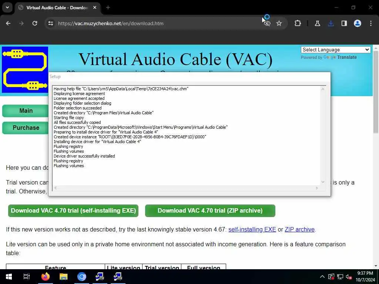
Task: Click the security tray icon with red badge
Action: point(331,277)
